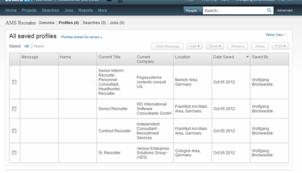Click the Send Message button
Viewport: 302px width, 173px height.
pyautogui.click(x=167, y=46)
